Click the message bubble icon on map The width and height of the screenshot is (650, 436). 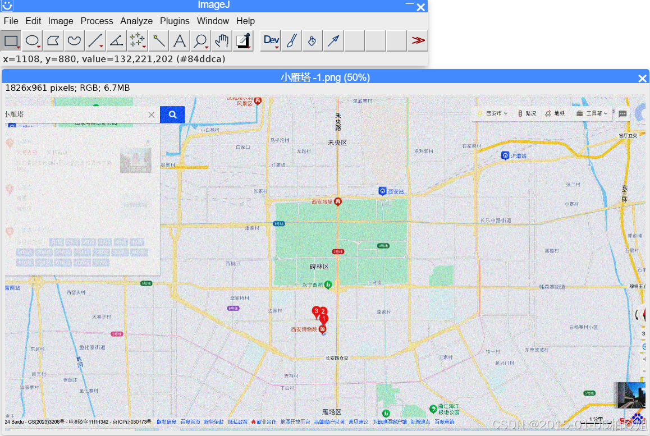pyautogui.click(x=622, y=113)
